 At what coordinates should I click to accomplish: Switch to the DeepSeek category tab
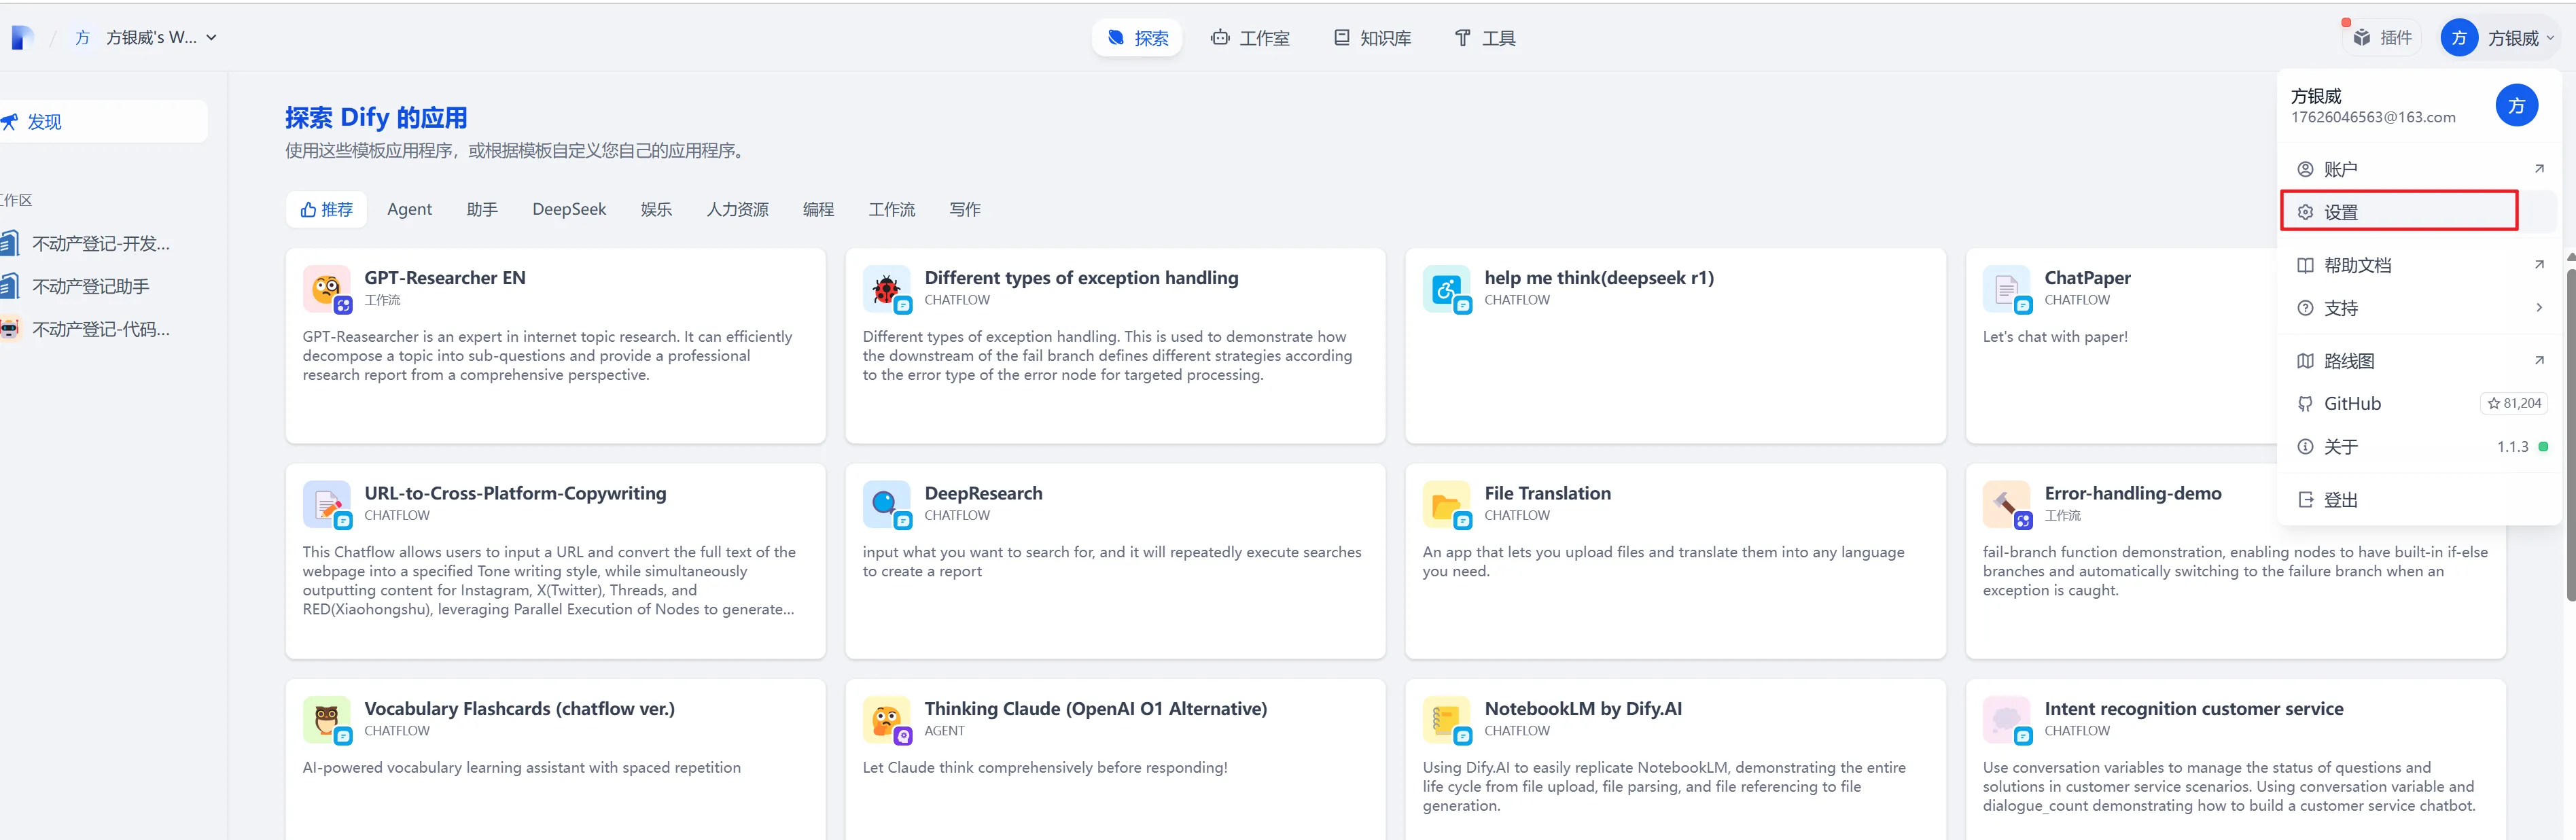click(x=569, y=209)
